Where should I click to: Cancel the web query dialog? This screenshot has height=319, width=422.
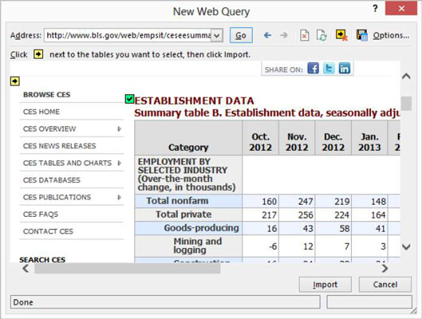click(x=385, y=284)
